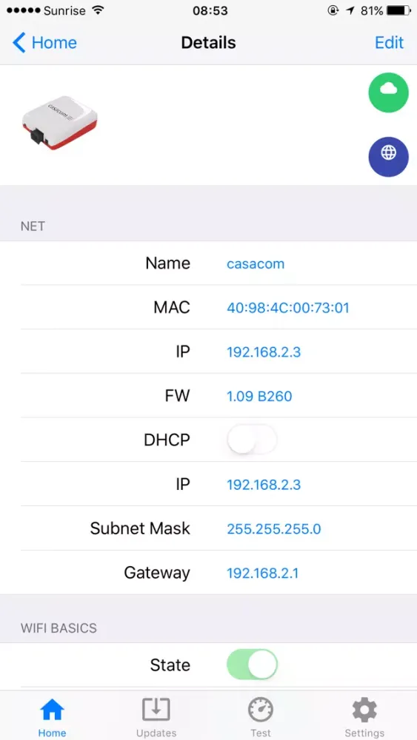
Task: Tap the blue globe icon button
Action: click(388, 157)
